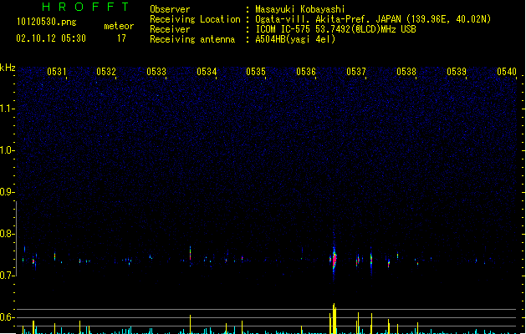Click the HROFFT title text
Viewport: 526px width, 334px height.
click(85, 7)
